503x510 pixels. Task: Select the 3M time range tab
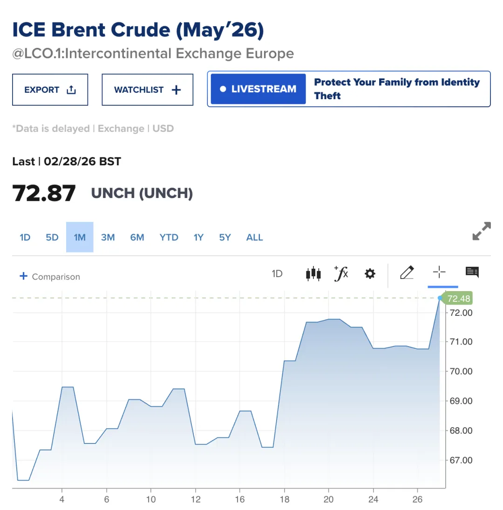click(x=108, y=238)
